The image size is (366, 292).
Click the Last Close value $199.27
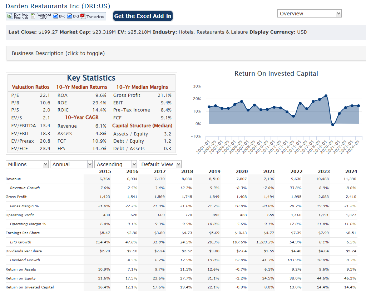pyautogui.click(x=48, y=32)
